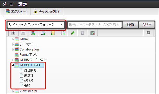The height and width of the screenshot is (94, 159).
Task: Select the 参照 menu item
Action: click(27, 86)
